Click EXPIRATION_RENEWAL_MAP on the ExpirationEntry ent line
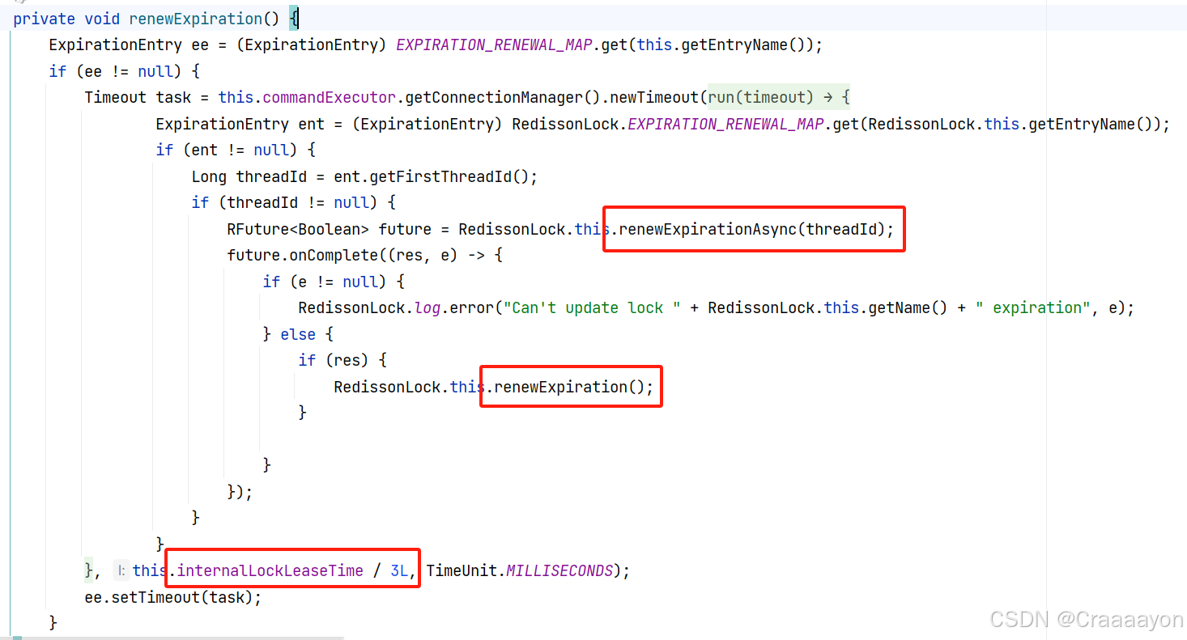1187x640 pixels. coord(725,124)
